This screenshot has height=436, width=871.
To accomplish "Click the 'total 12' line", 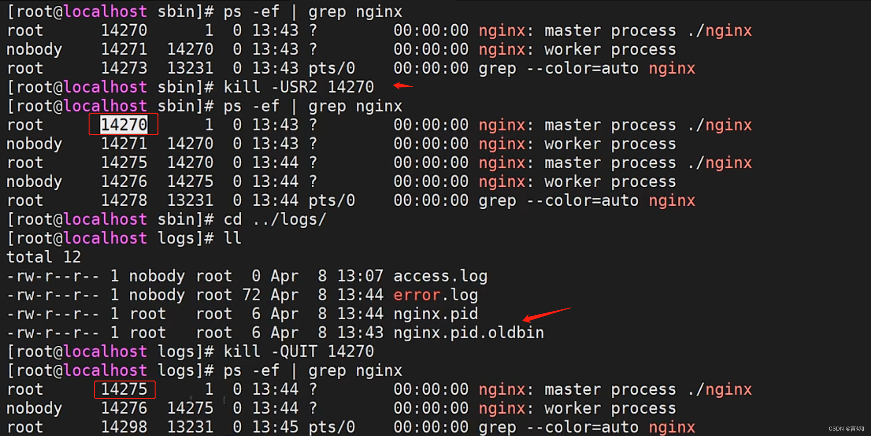I will [x=44, y=257].
